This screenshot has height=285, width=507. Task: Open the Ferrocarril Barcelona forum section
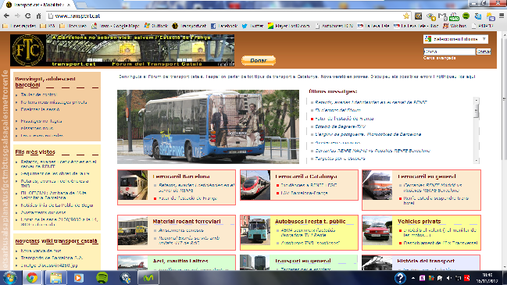(x=181, y=176)
